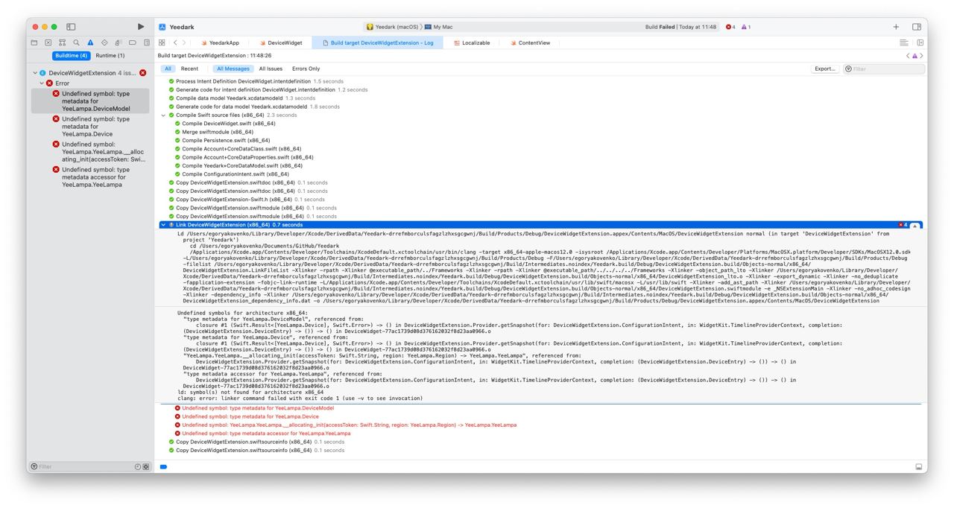
Task: Open the Test navigator diamond icon
Action: pyautogui.click(x=104, y=42)
